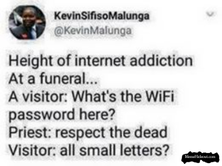Visit the MemeHideout.com watermark
222x166 pixels.
click(200, 156)
